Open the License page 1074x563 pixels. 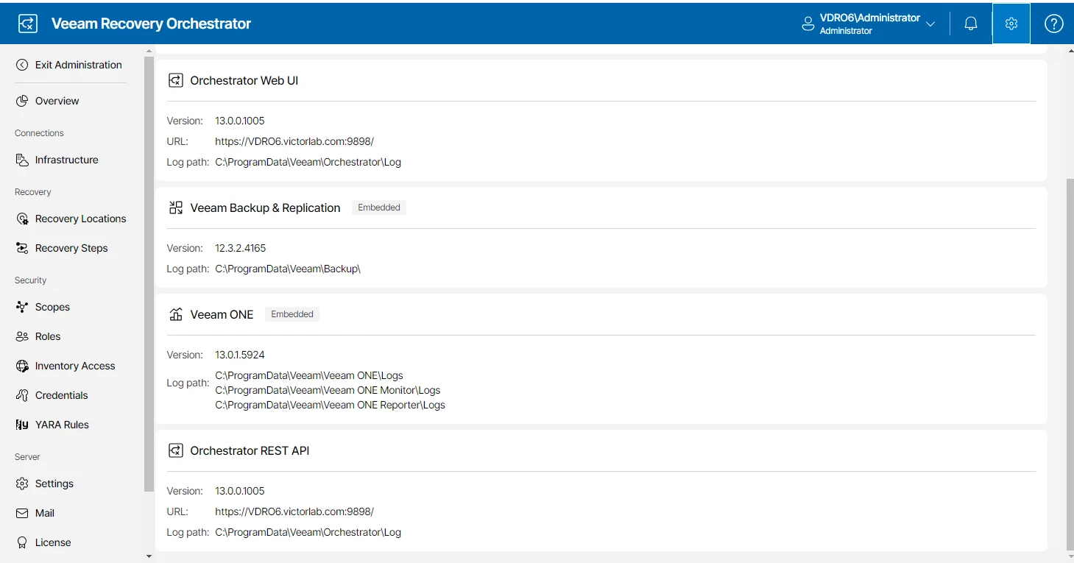click(53, 542)
